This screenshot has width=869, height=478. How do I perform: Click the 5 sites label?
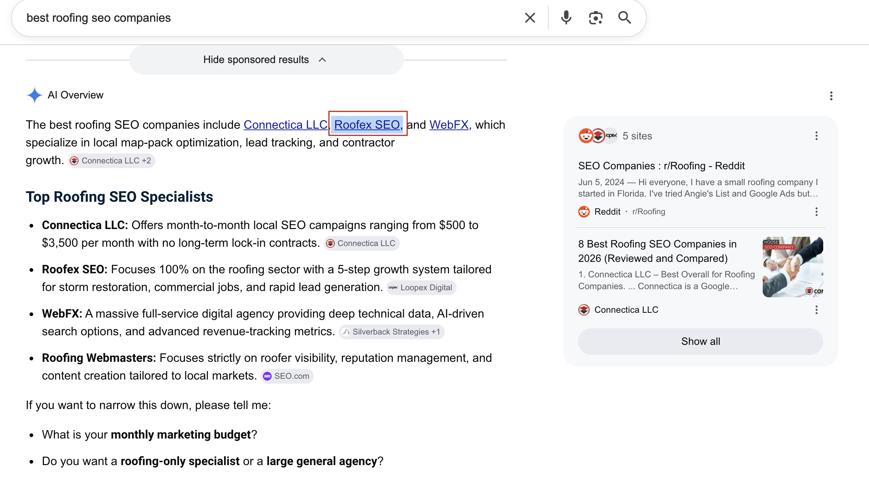pos(637,136)
